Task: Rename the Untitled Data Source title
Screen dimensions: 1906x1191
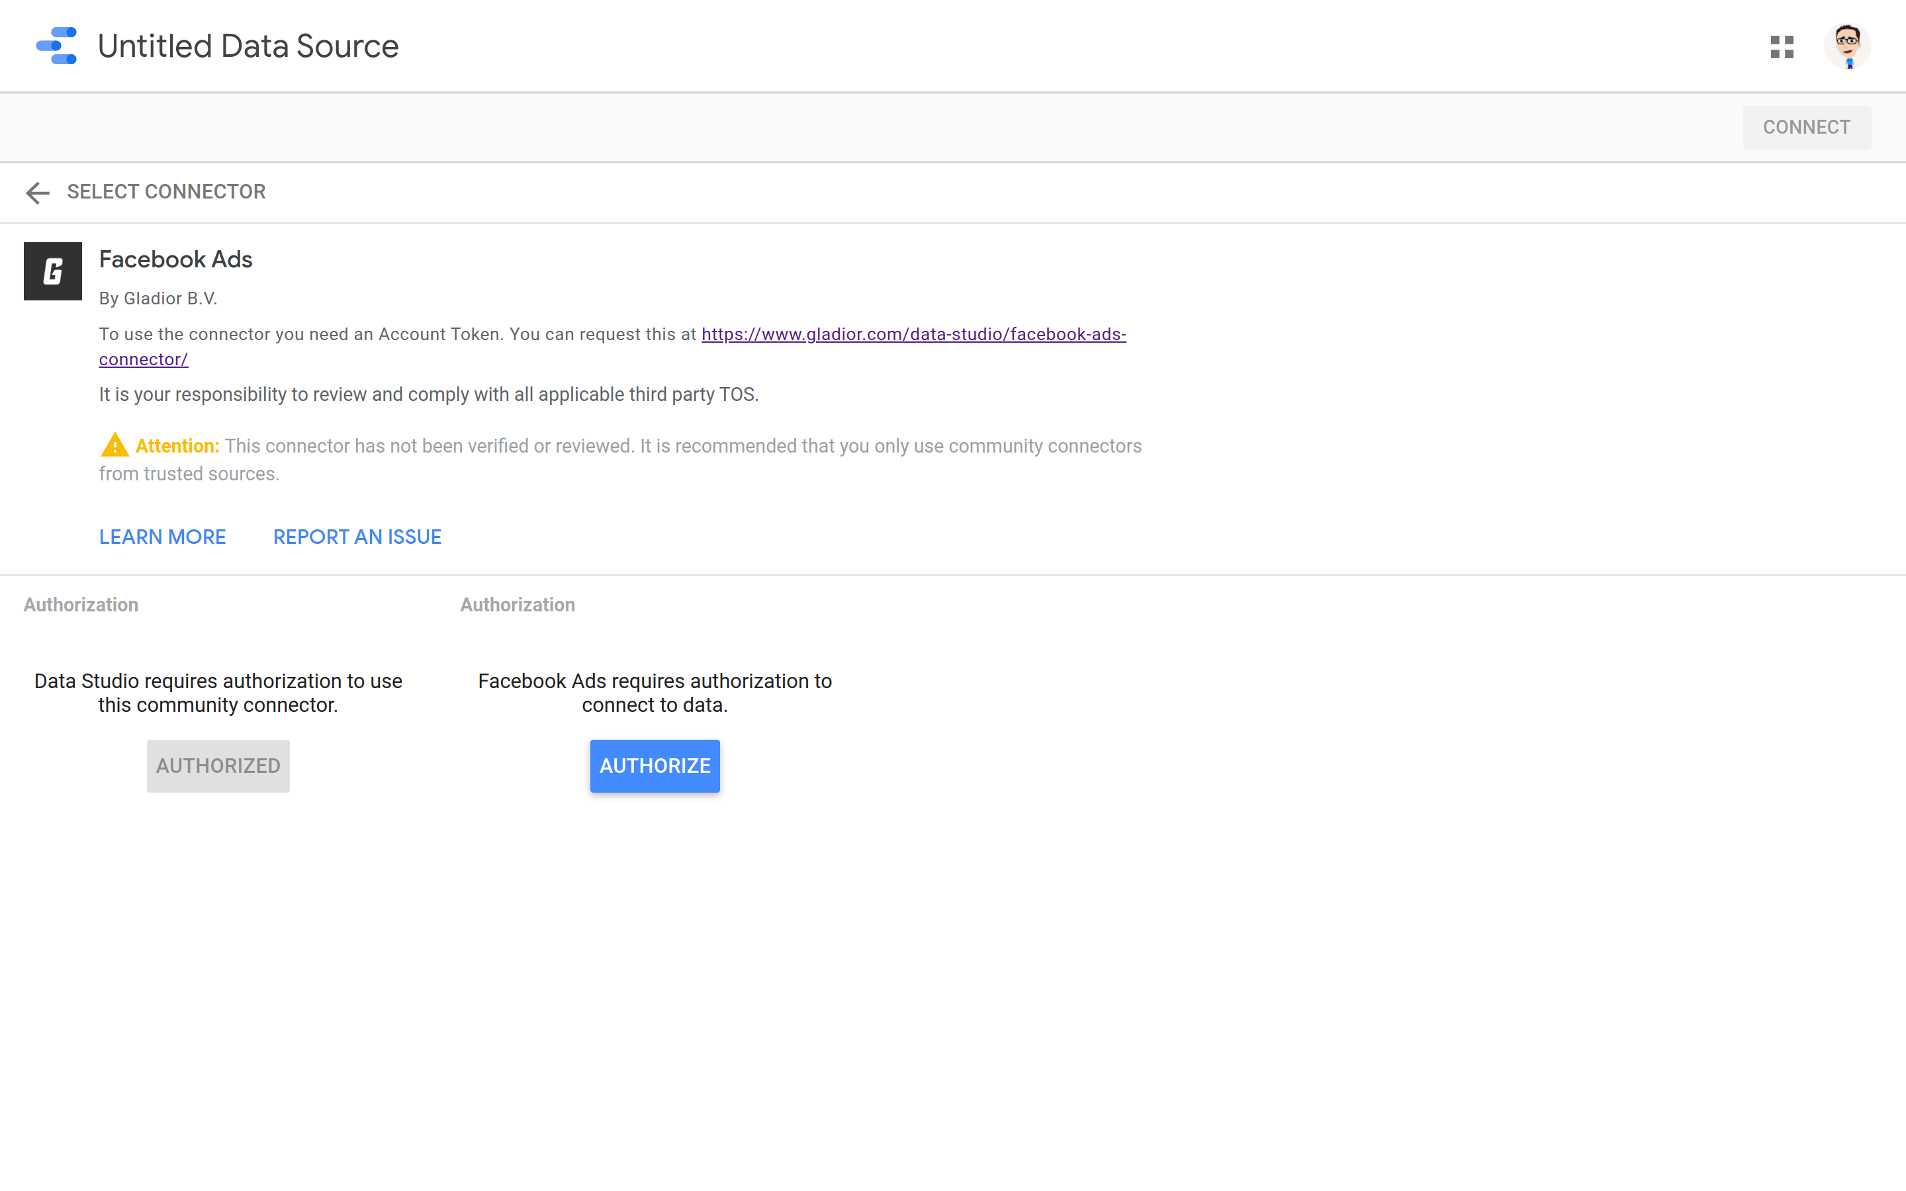Action: point(248,46)
